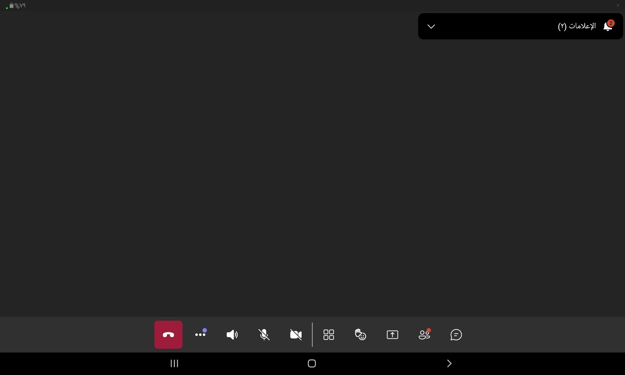625x375 pixels.
Task: Open the meeting chat bubble icon
Action: 456,335
